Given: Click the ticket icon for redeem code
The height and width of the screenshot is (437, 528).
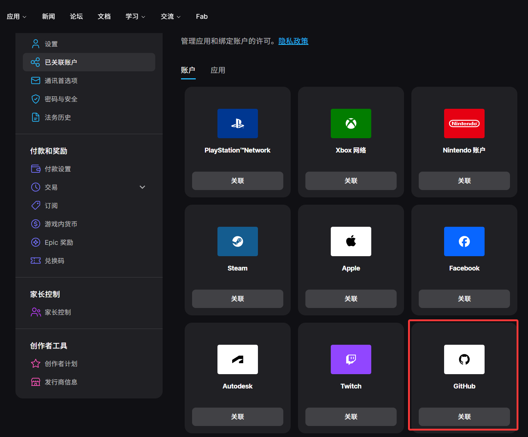Looking at the screenshot, I should coord(36,261).
